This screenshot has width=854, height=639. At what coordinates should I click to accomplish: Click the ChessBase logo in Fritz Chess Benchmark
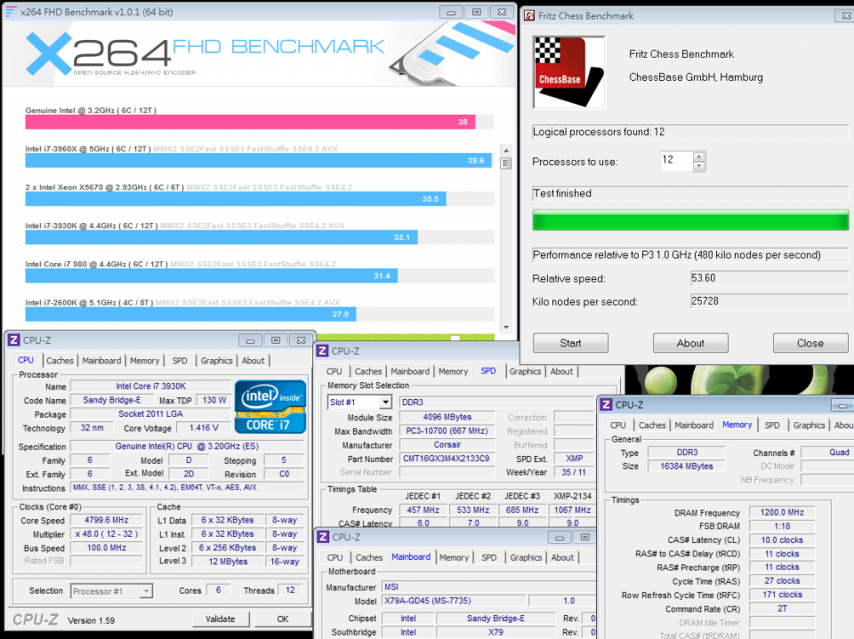pos(568,72)
